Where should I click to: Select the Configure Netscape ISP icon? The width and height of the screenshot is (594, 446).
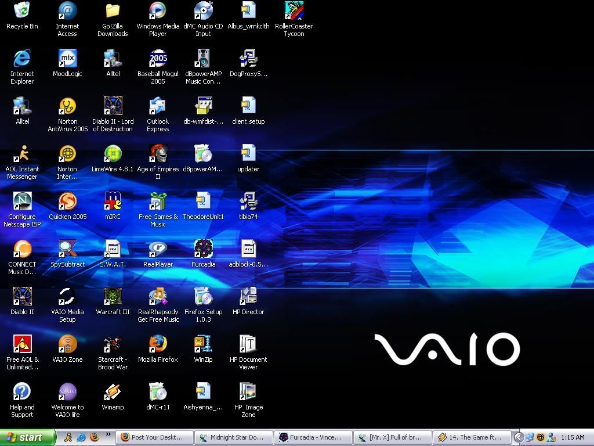tap(22, 201)
